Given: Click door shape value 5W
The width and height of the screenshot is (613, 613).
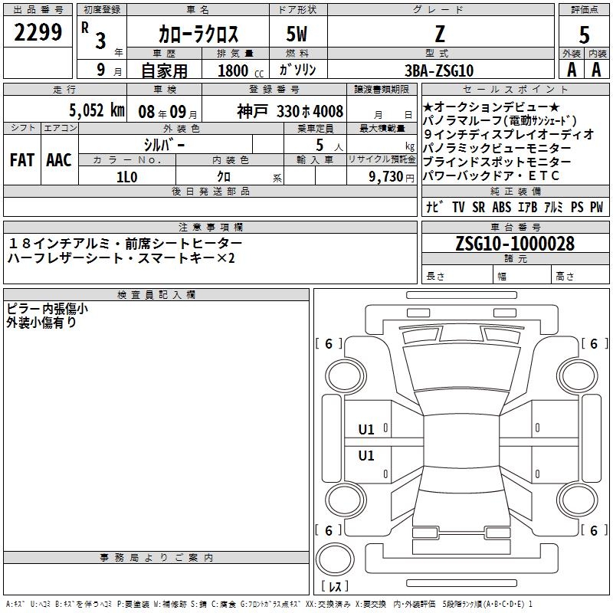Looking at the screenshot, I should (x=297, y=34).
